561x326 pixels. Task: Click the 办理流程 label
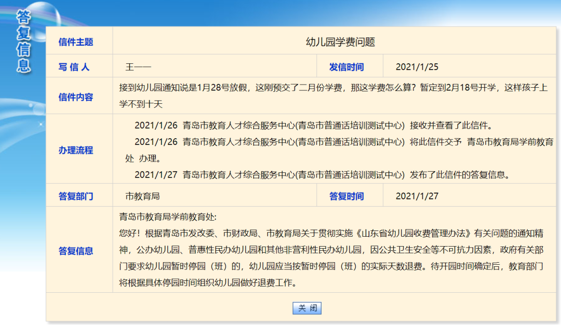tap(76, 150)
